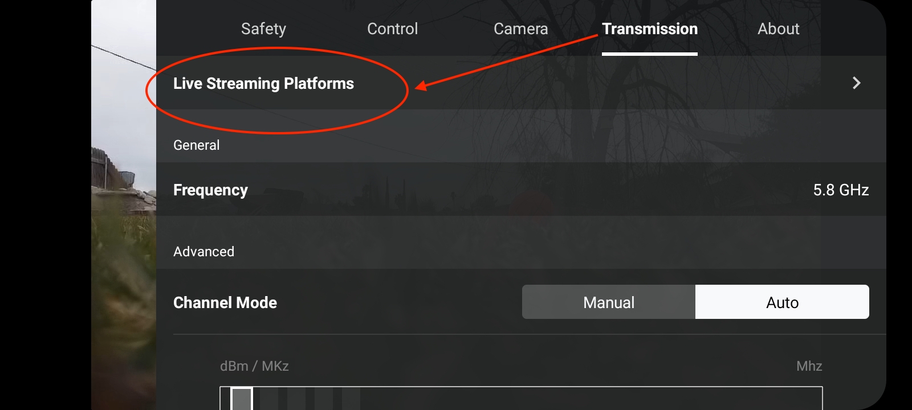The width and height of the screenshot is (912, 410).
Task: Tap the Frequency setting label
Action: [x=210, y=190]
